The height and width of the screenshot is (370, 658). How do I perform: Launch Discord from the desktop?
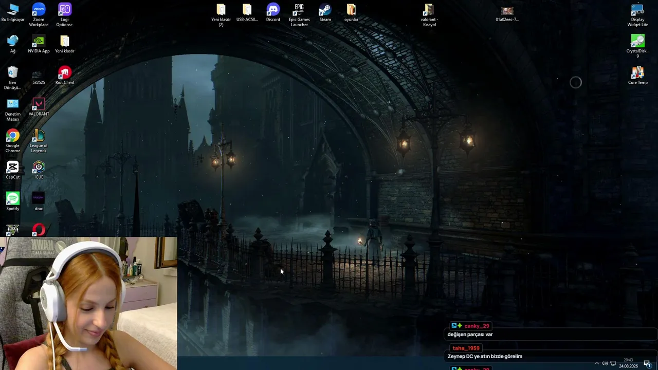[x=273, y=13]
